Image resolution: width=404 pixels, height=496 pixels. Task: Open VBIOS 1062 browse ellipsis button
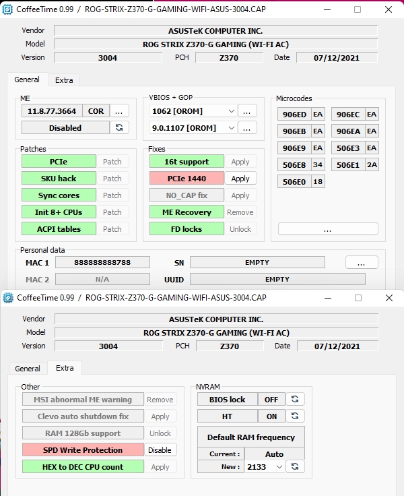pyautogui.click(x=247, y=111)
